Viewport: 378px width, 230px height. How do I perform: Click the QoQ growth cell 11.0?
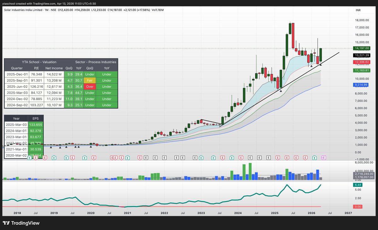coord(69,99)
